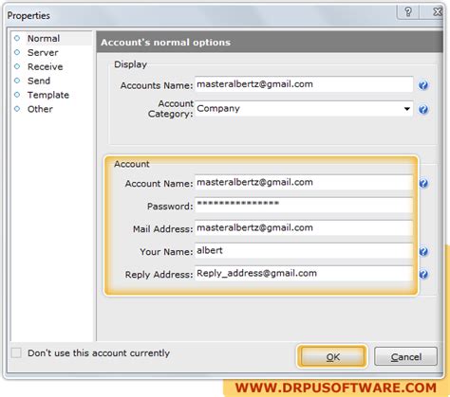Screen dimensions: 450x397
Task: Close the Properties dialog window
Action: (438, 12)
